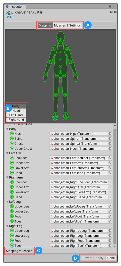The width and height of the screenshot is (121, 266).
Task: Click the Done button
Action: tap(111, 258)
